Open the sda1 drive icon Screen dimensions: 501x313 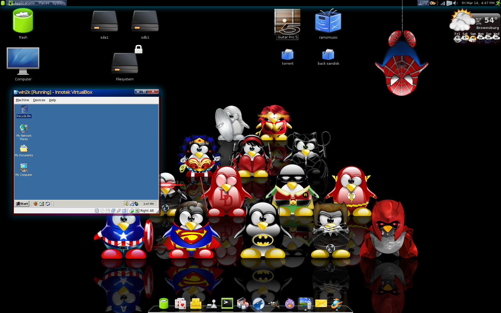[x=104, y=21]
